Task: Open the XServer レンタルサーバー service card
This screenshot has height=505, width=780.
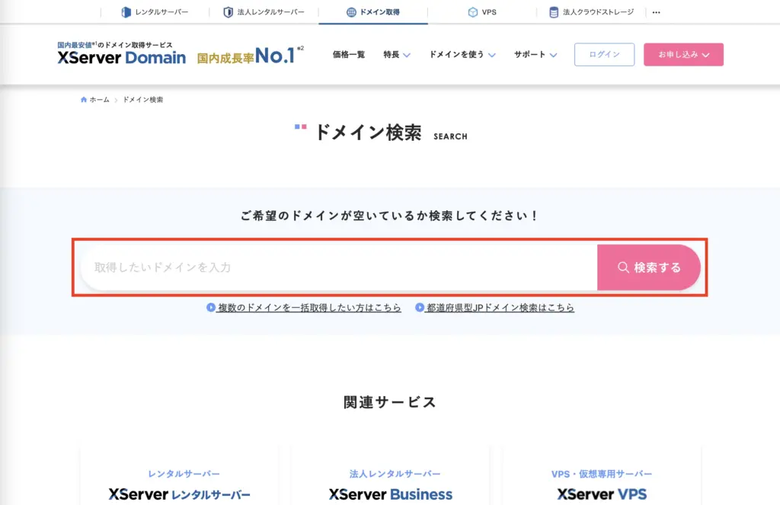Action: click(x=179, y=475)
